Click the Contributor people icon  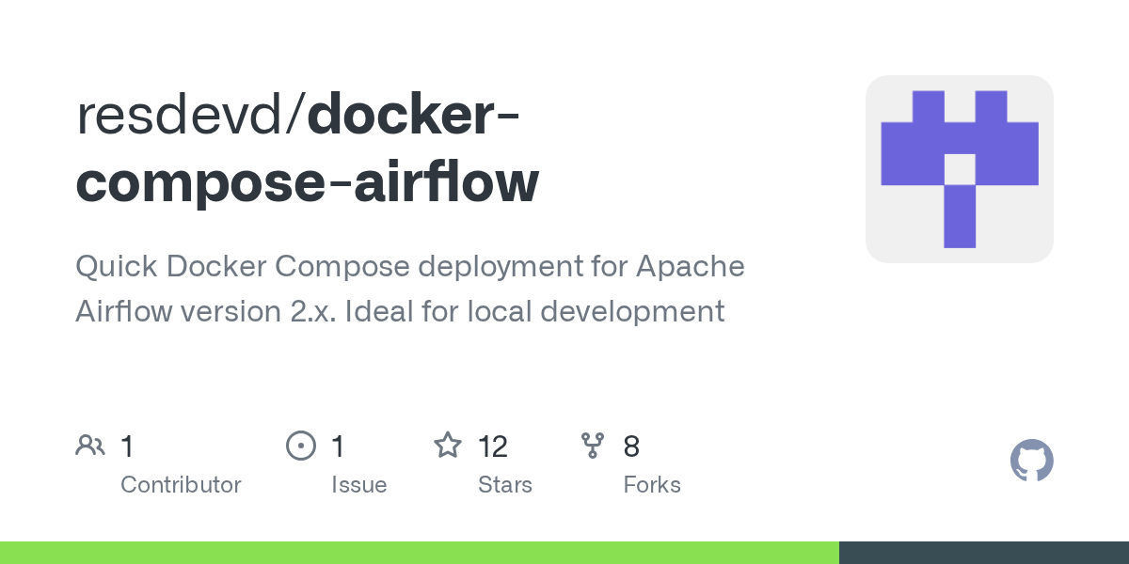90,445
